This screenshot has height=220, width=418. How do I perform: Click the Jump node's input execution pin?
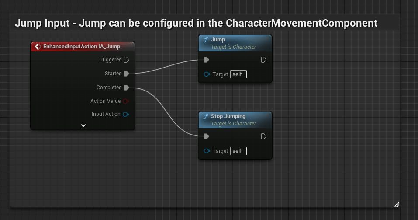[206, 60]
